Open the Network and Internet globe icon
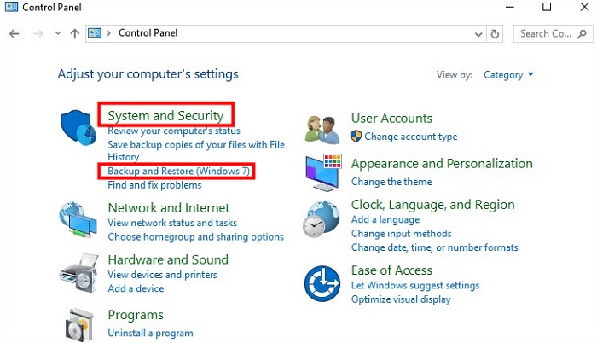The width and height of the screenshot is (597, 343). tap(78, 220)
